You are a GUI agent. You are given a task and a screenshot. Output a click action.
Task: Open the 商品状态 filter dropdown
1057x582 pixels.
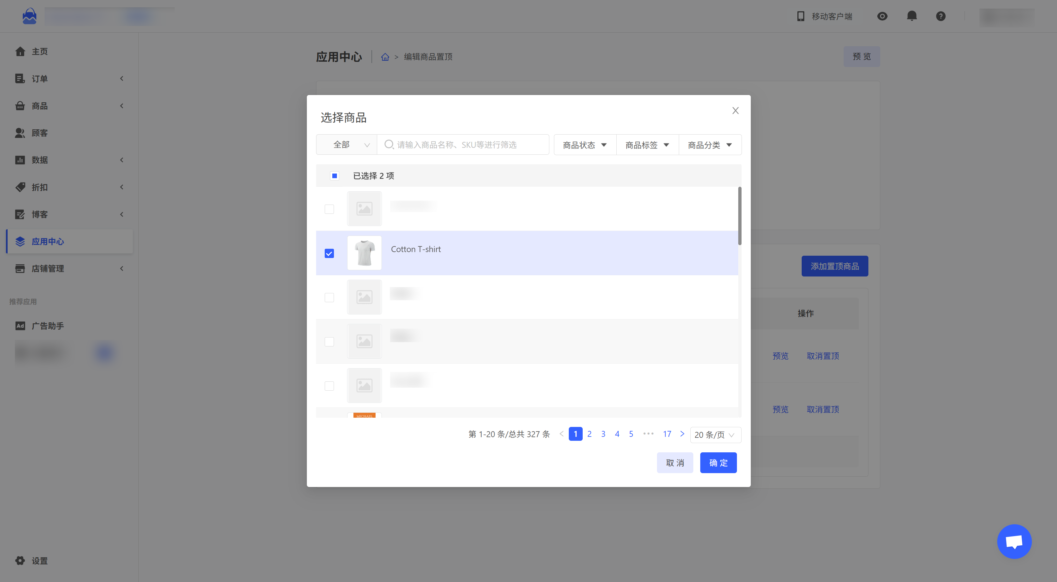point(584,145)
